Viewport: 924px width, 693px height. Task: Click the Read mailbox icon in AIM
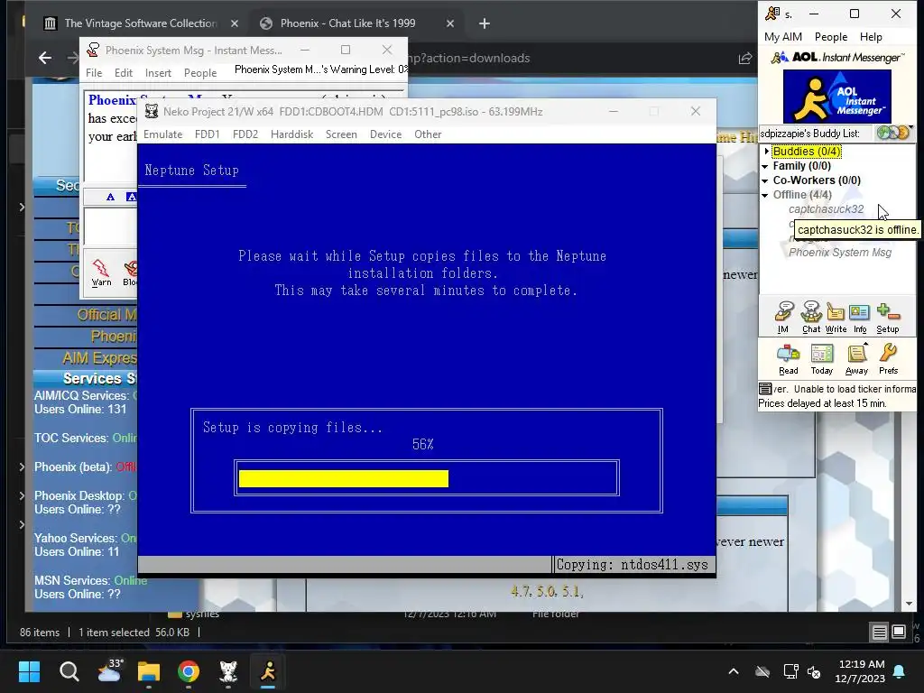pos(788,359)
